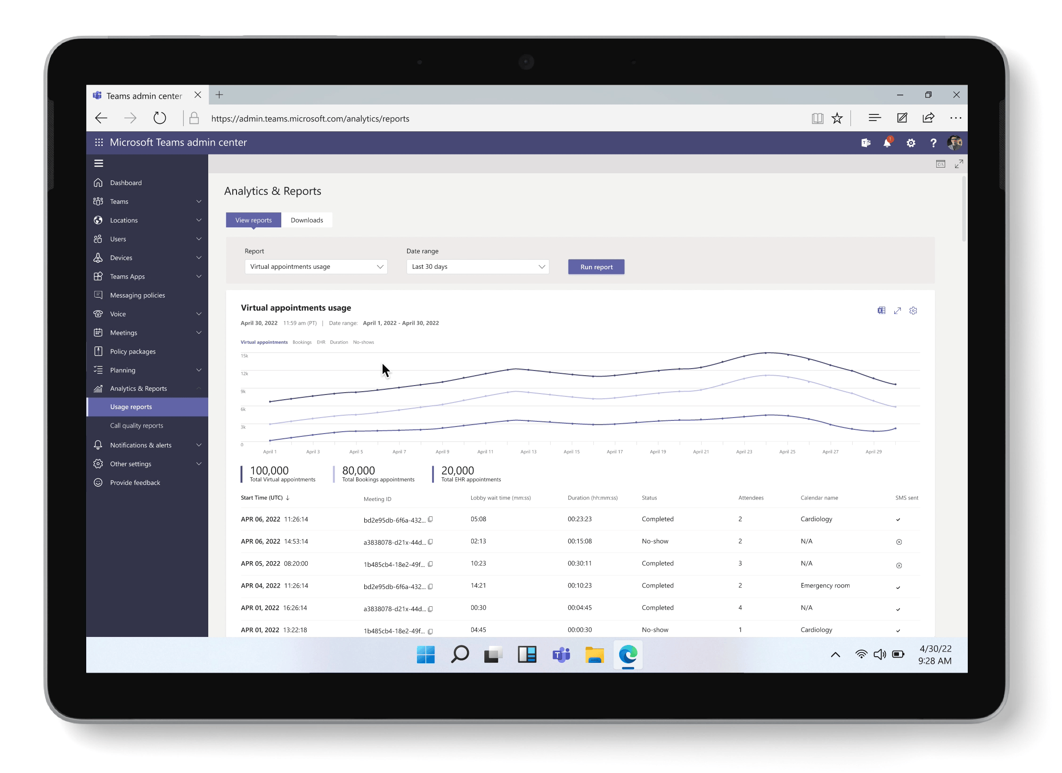Click the Usage reports icon in sidebar
1062x773 pixels.
pyautogui.click(x=131, y=406)
